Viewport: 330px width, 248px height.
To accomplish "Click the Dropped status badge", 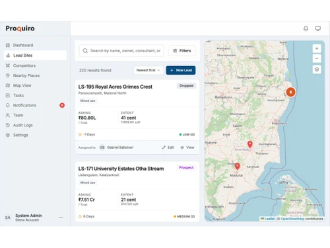I will tap(186, 85).
